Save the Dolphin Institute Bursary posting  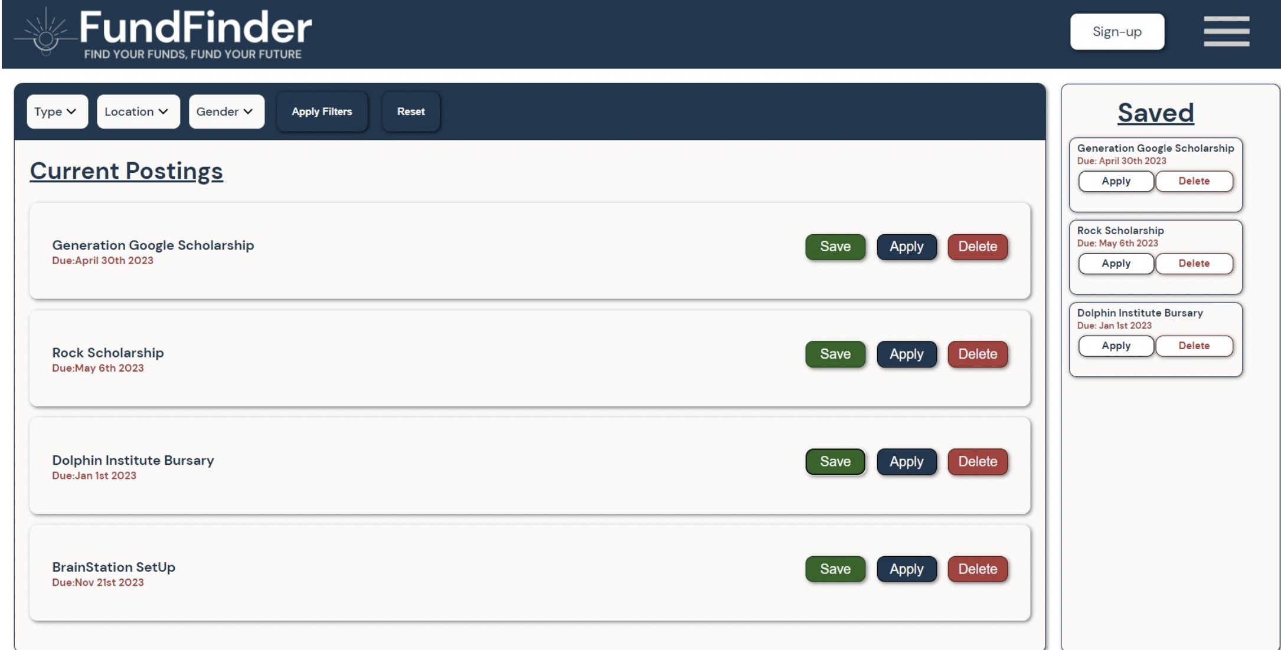(x=835, y=461)
